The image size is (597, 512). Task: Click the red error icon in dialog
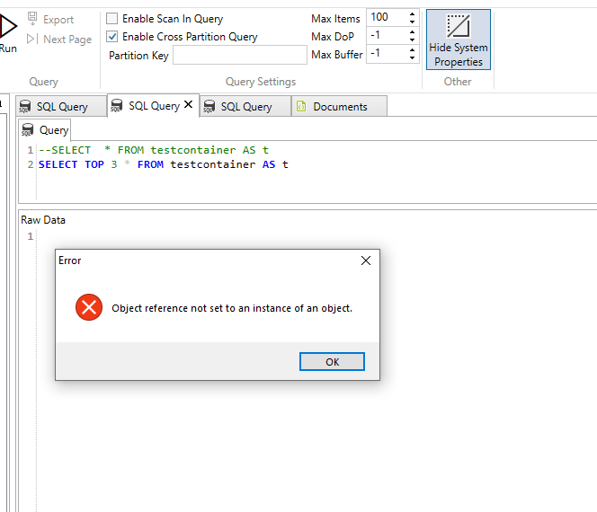click(x=89, y=307)
